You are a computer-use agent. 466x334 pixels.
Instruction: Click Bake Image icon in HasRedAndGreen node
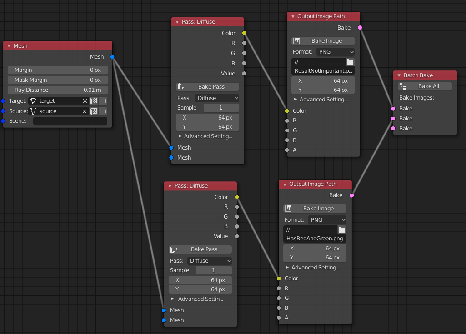click(x=288, y=208)
